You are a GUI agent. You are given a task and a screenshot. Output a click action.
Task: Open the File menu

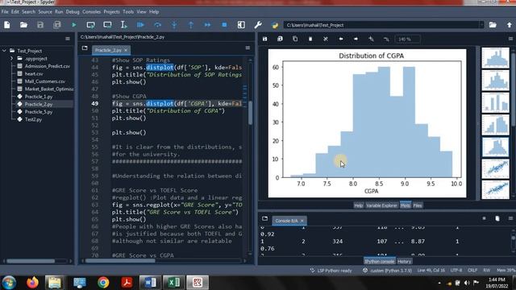click(x=5, y=12)
